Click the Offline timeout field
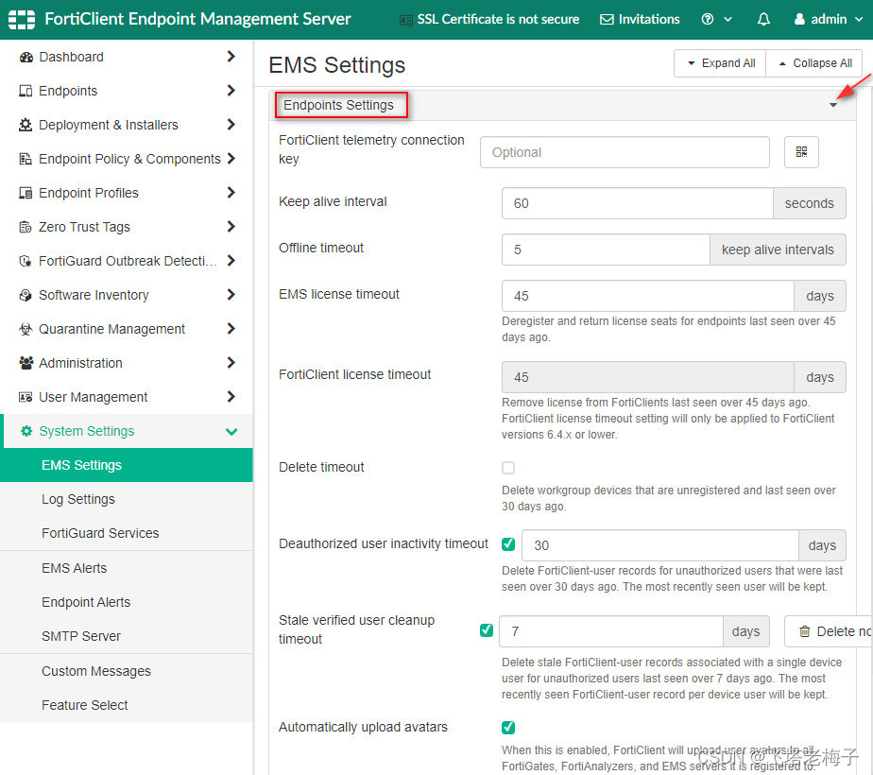The image size is (873, 775). [606, 250]
